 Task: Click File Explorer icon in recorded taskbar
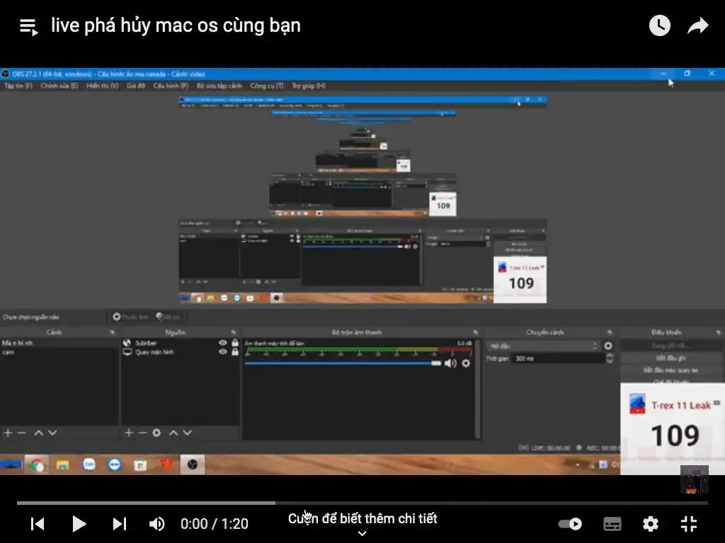[62, 465]
